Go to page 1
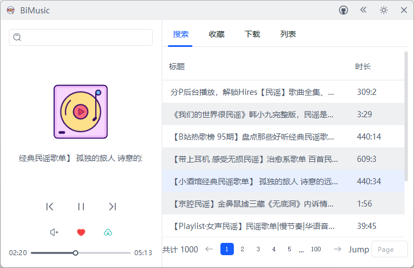This screenshot has height=268, width=414. tap(227, 249)
